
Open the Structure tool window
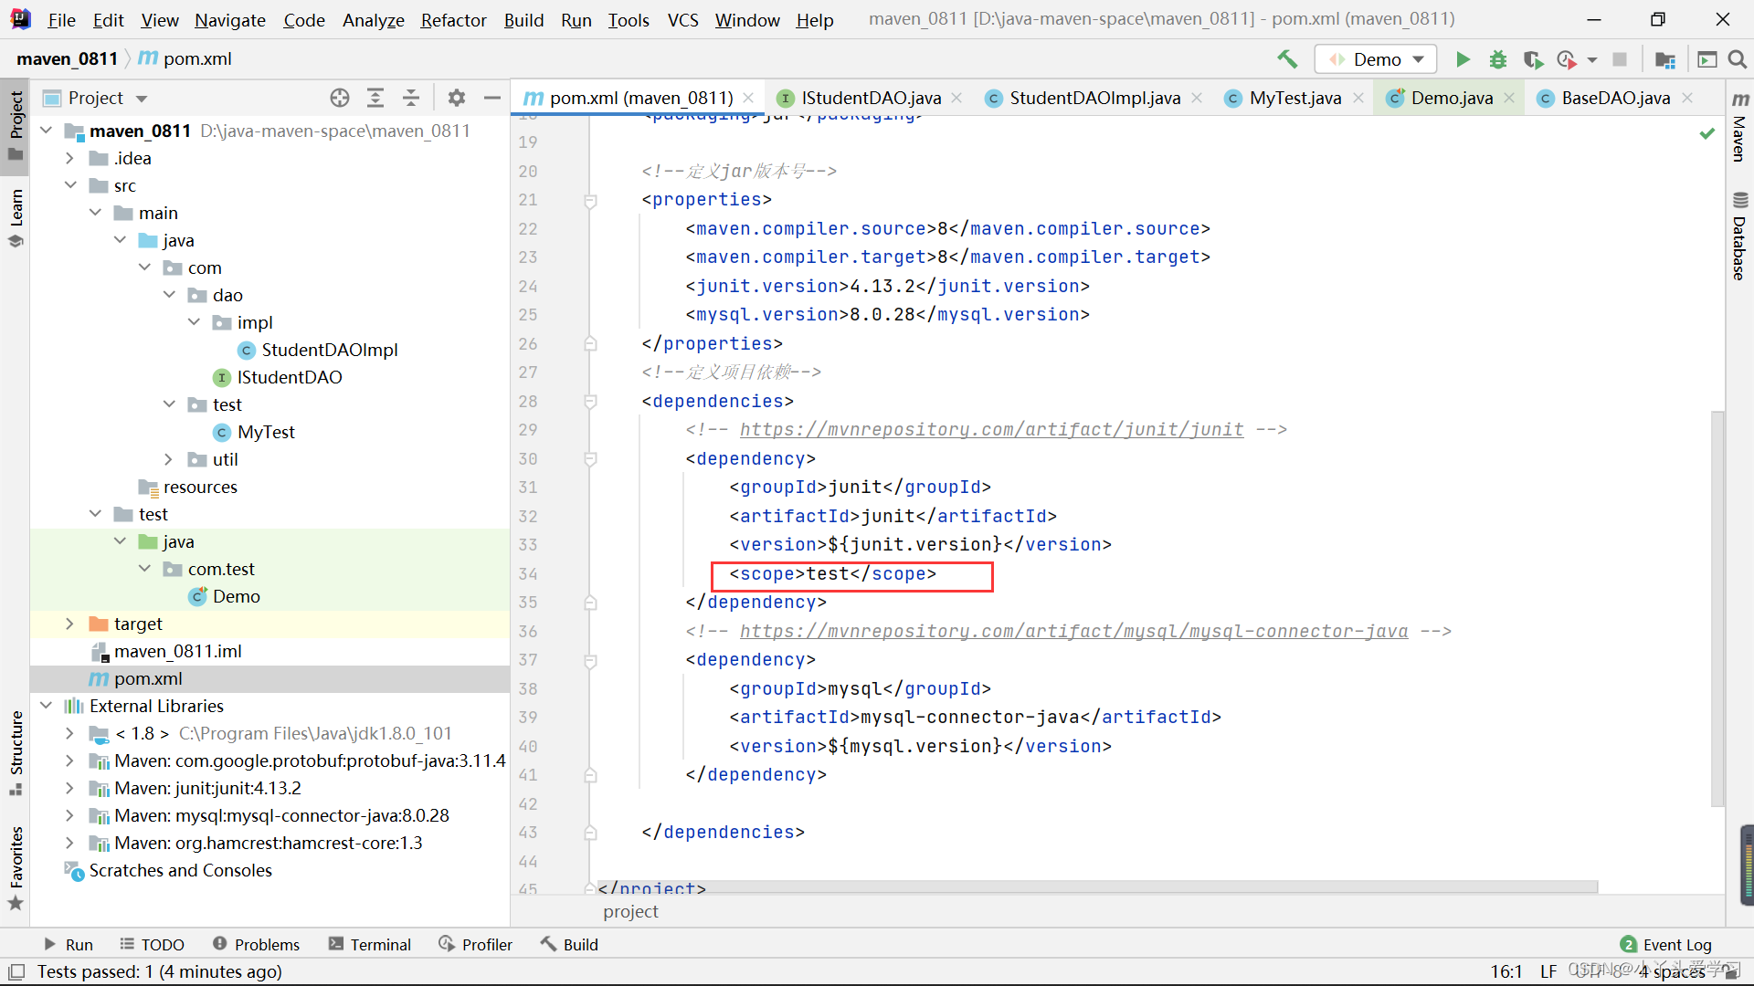16,752
